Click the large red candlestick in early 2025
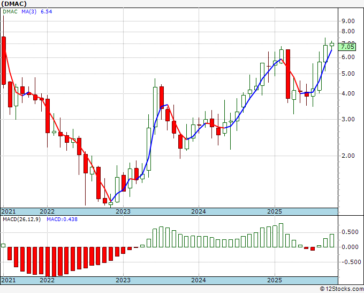The height and width of the screenshot is (293, 364). coord(288,74)
